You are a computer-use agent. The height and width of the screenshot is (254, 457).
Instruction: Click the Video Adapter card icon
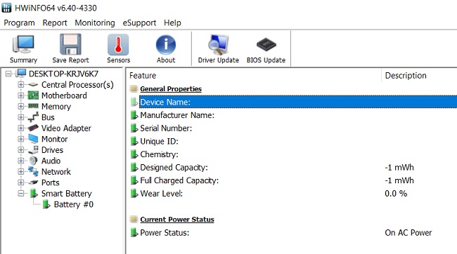tap(33, 128)
